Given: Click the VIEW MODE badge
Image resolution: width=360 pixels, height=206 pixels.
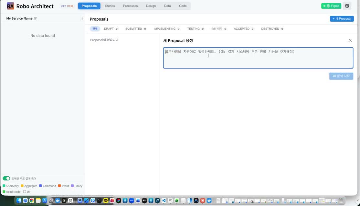Looking at the screenshot, I should 67,6.
